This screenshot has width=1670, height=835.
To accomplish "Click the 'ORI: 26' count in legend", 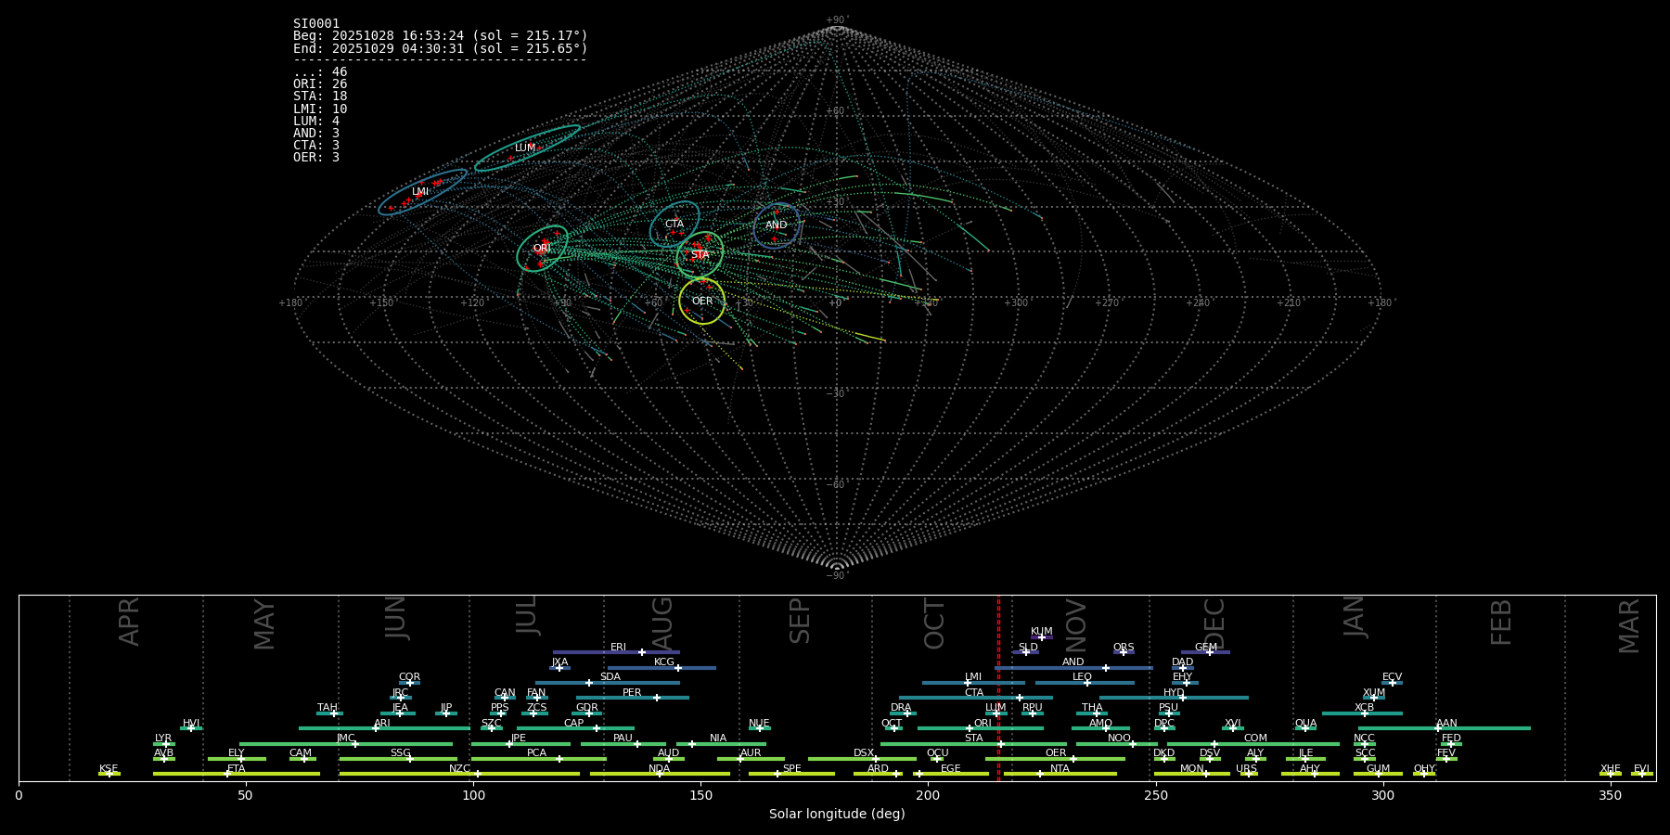I will click(320, 84).
